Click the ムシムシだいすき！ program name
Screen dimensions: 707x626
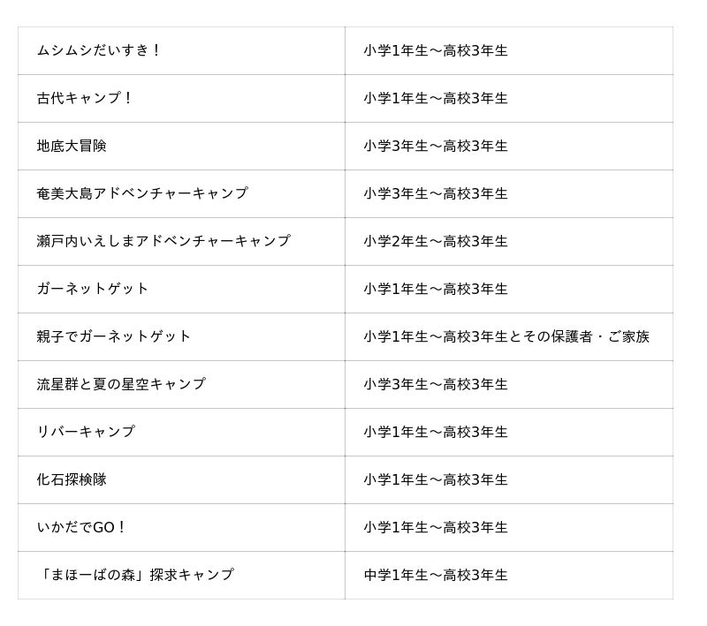tap(98, 50)
